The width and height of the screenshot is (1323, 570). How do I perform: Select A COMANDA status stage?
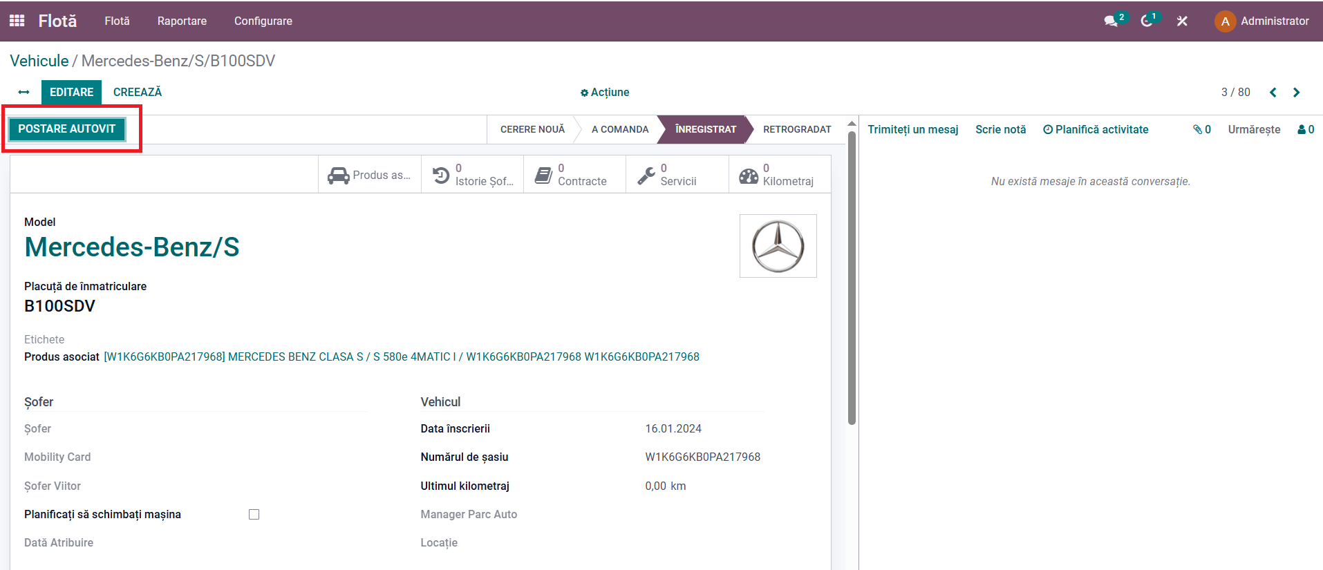click(x=620, y=129)
